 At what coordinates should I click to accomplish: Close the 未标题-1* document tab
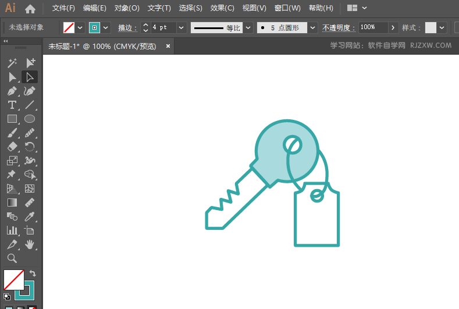[x=168, y=46]
